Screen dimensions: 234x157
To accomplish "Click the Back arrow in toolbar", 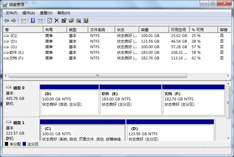I will pyautogui.click(x=7, y=21).
